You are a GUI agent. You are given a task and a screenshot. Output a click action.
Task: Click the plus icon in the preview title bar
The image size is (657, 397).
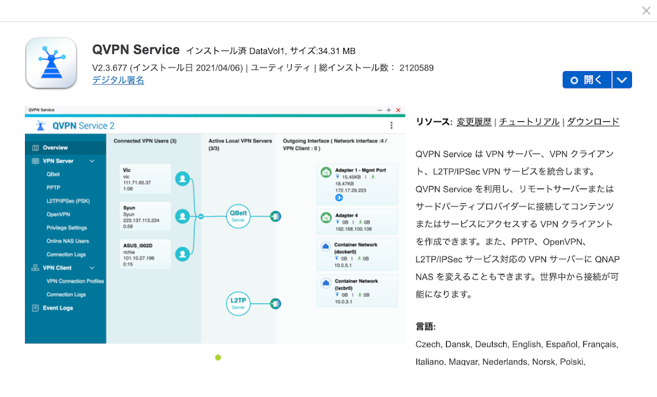(389, 110)
